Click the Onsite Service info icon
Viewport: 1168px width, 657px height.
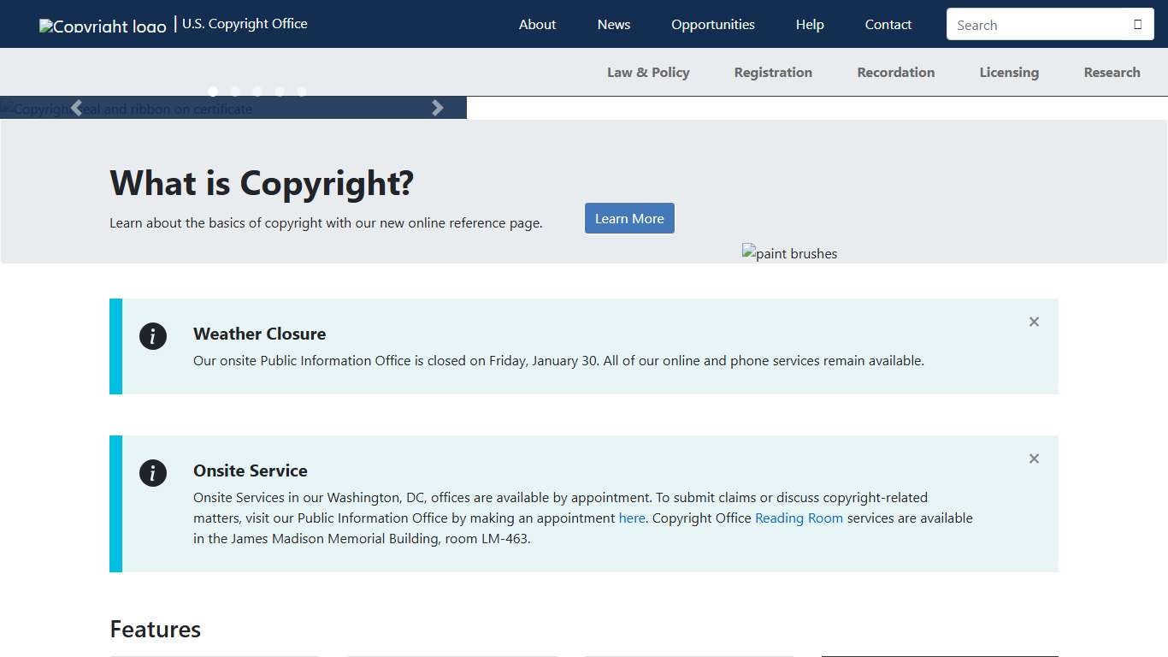coord(153,473)
